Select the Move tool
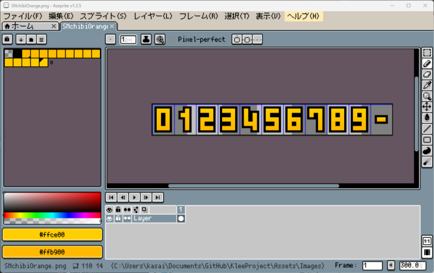Image resolution: width=434 pixels, height=273 pixels. tap(427, 106)
